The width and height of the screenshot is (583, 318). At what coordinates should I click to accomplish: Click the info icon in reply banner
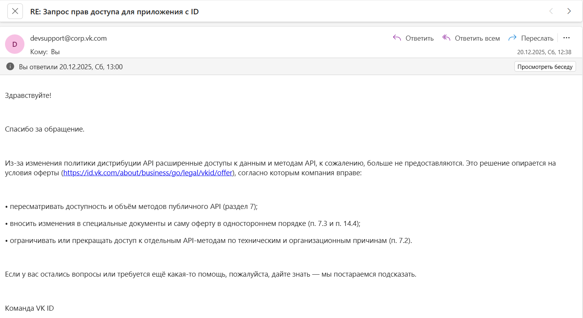tap(10, 67)
